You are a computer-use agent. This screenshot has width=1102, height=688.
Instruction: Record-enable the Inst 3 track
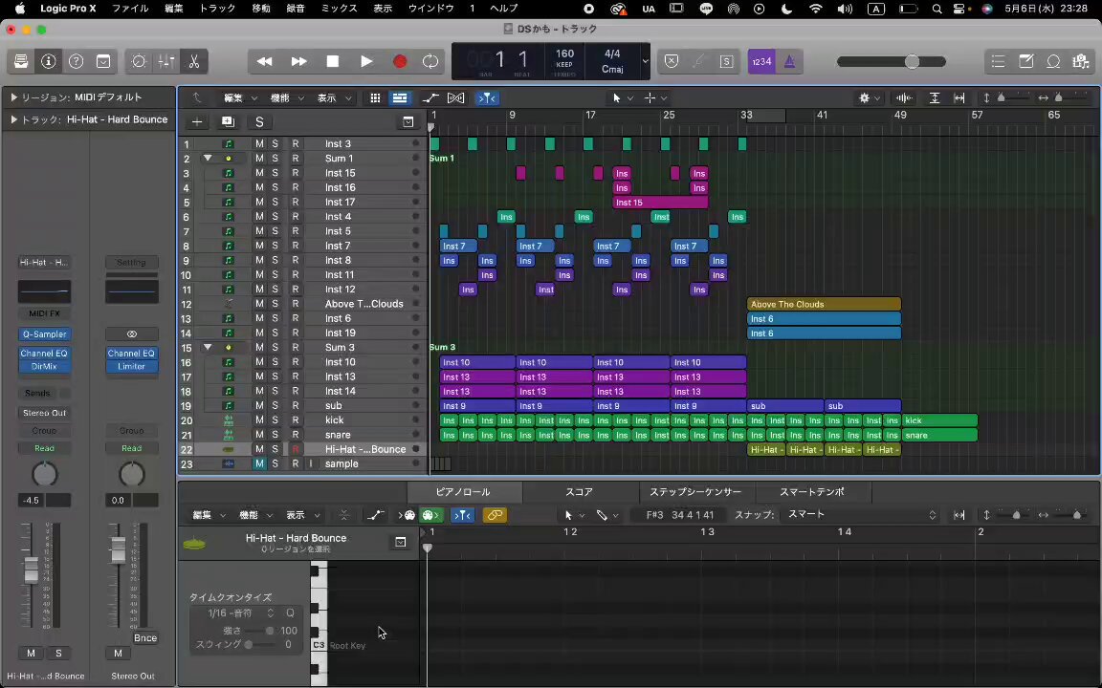coord(296,143)
